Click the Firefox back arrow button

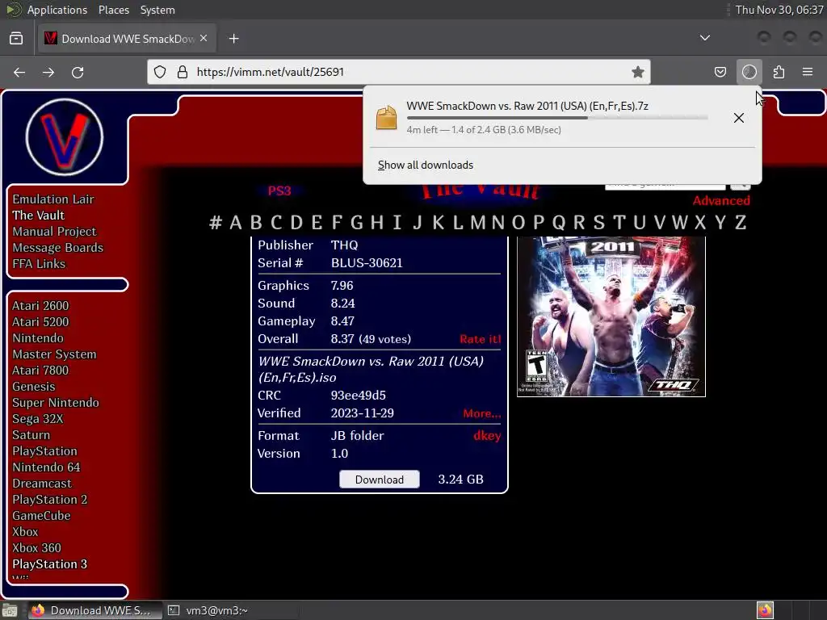19,72
